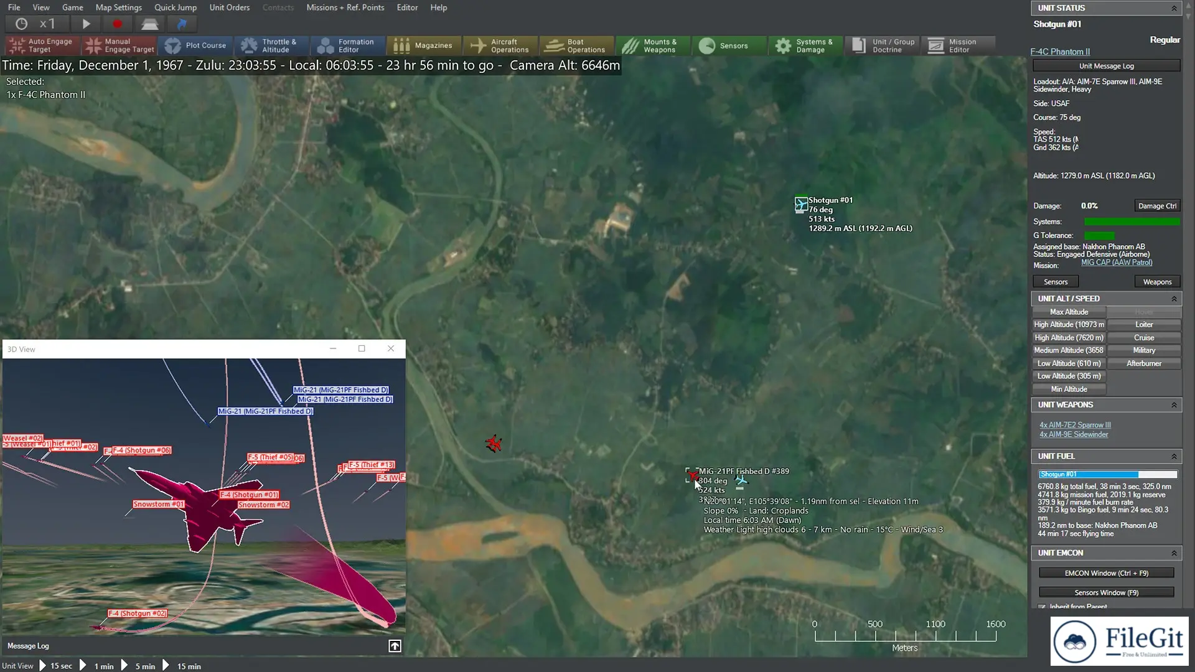Set Low Altitude (610 m)
1195x672 pixels.
[1069, 363]
